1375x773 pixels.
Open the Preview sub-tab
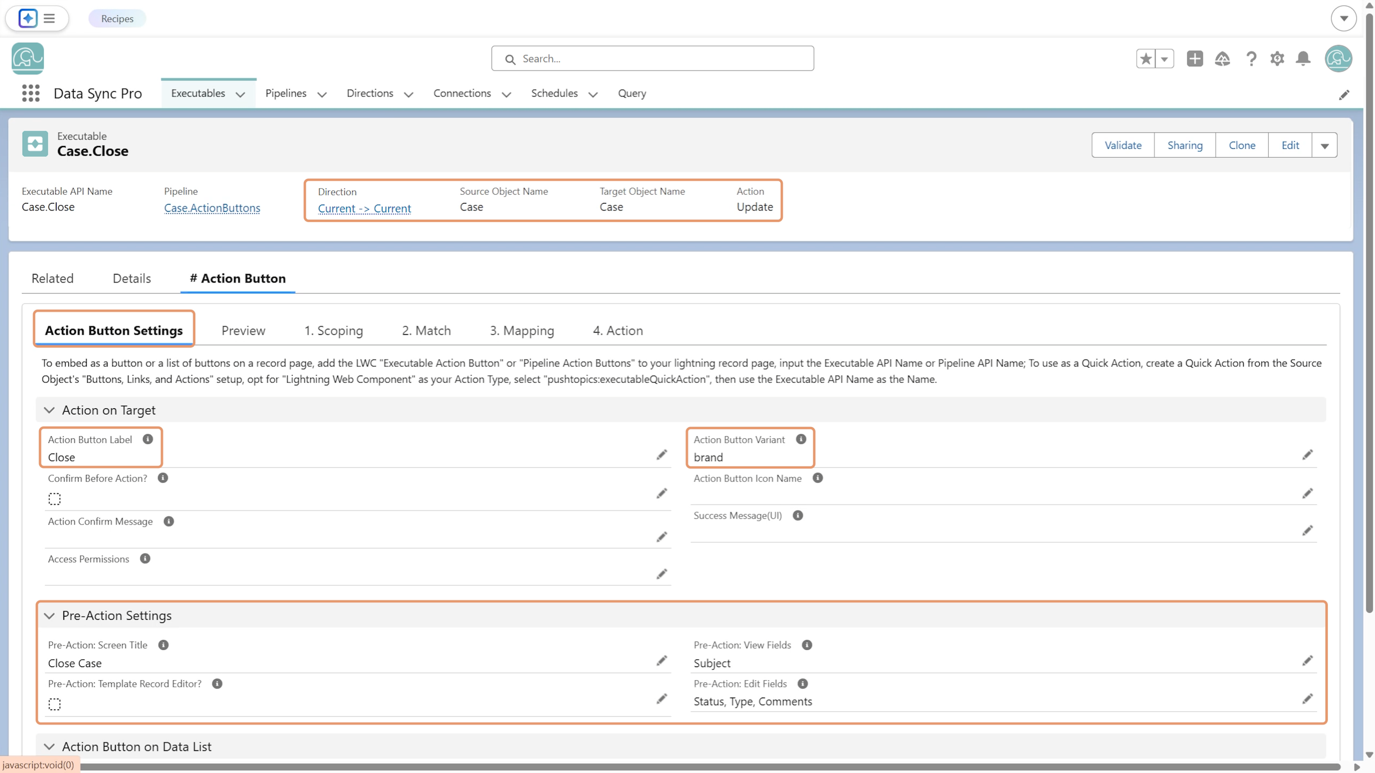click(243, 331)
